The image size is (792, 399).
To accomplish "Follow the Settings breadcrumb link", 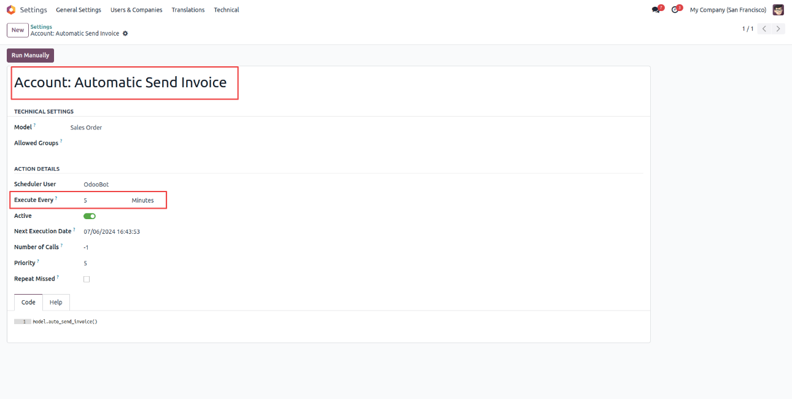I will point(41,27).
